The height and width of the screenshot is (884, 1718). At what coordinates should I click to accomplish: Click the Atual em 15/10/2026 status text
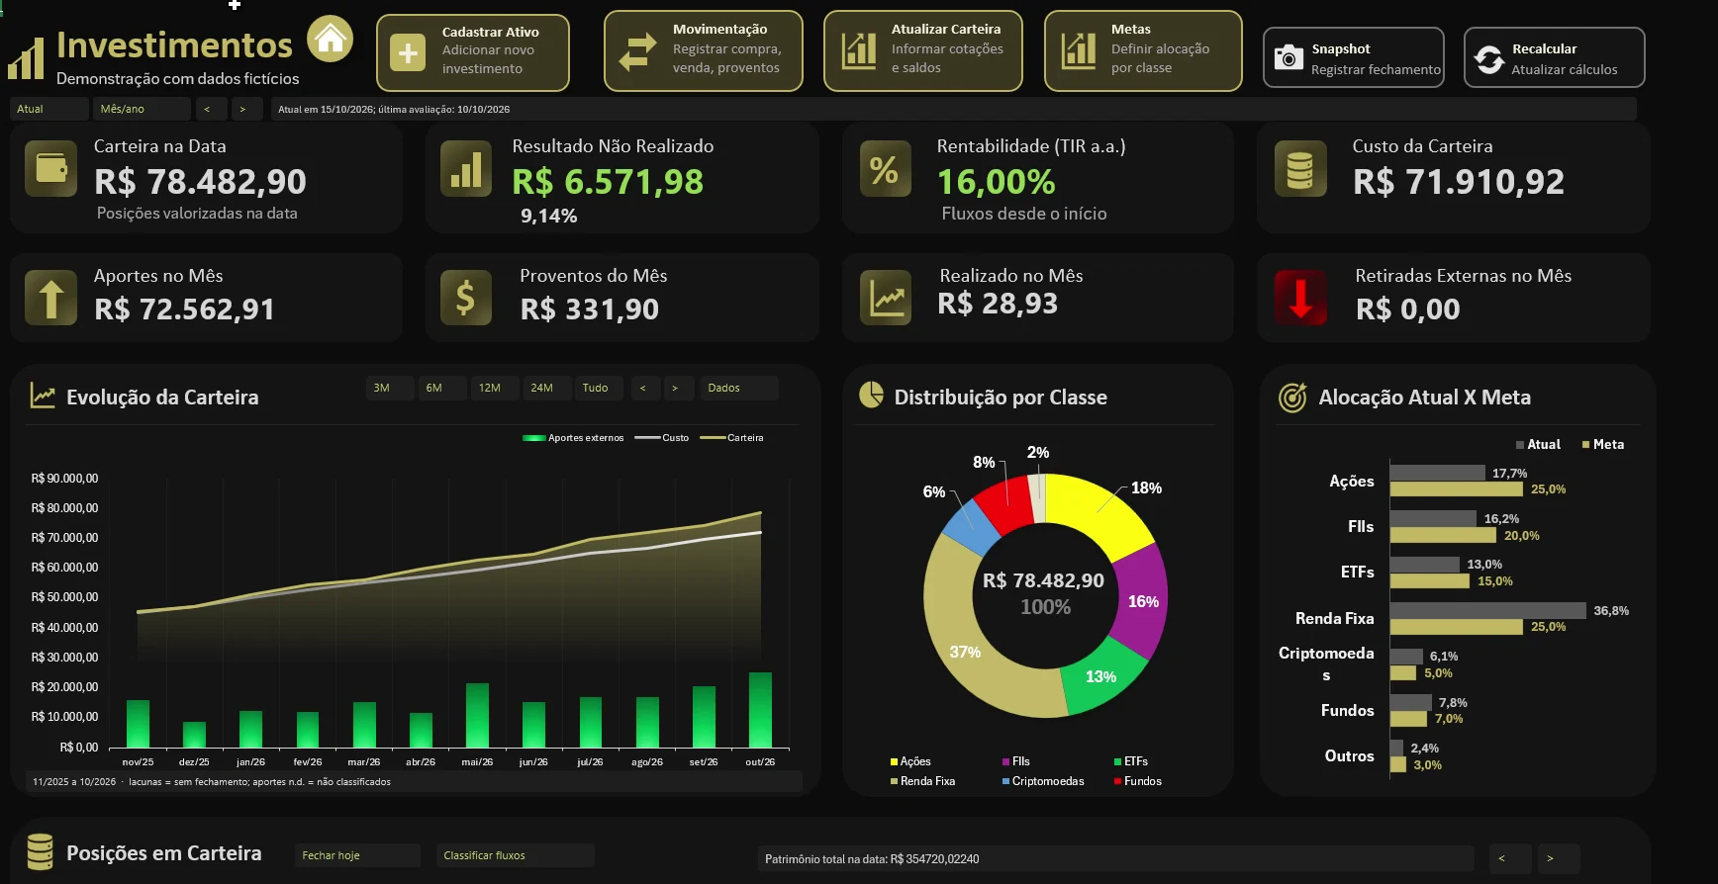coord(394,109)
